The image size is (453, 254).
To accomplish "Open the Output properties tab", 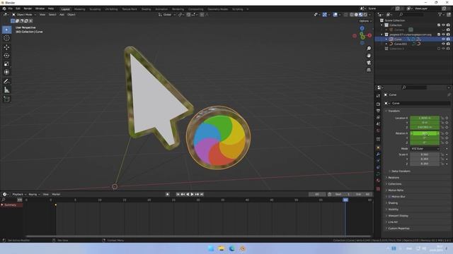I will click(x=378, y=111).
